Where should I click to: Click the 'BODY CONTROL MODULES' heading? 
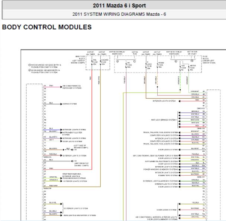47,27
